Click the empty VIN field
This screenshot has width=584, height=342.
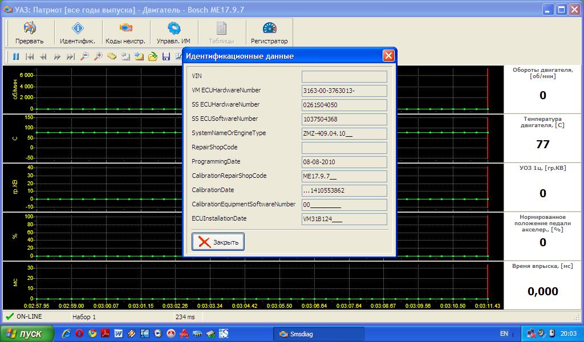pyautogui.click(x=344, y=76)
